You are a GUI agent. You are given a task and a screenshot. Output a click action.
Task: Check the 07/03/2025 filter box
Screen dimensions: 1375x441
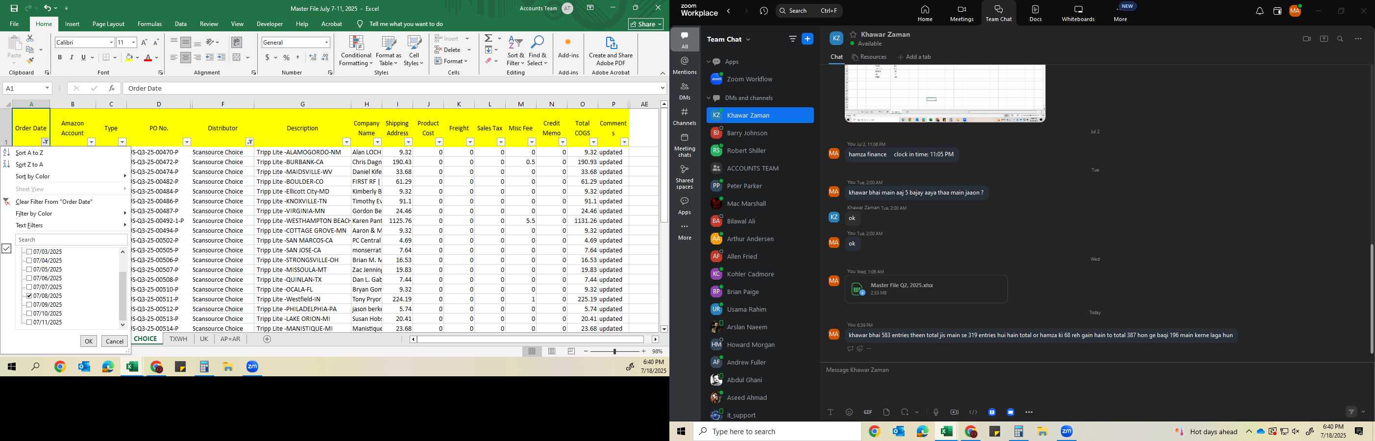pyautogui.click(x=29, y=251)
